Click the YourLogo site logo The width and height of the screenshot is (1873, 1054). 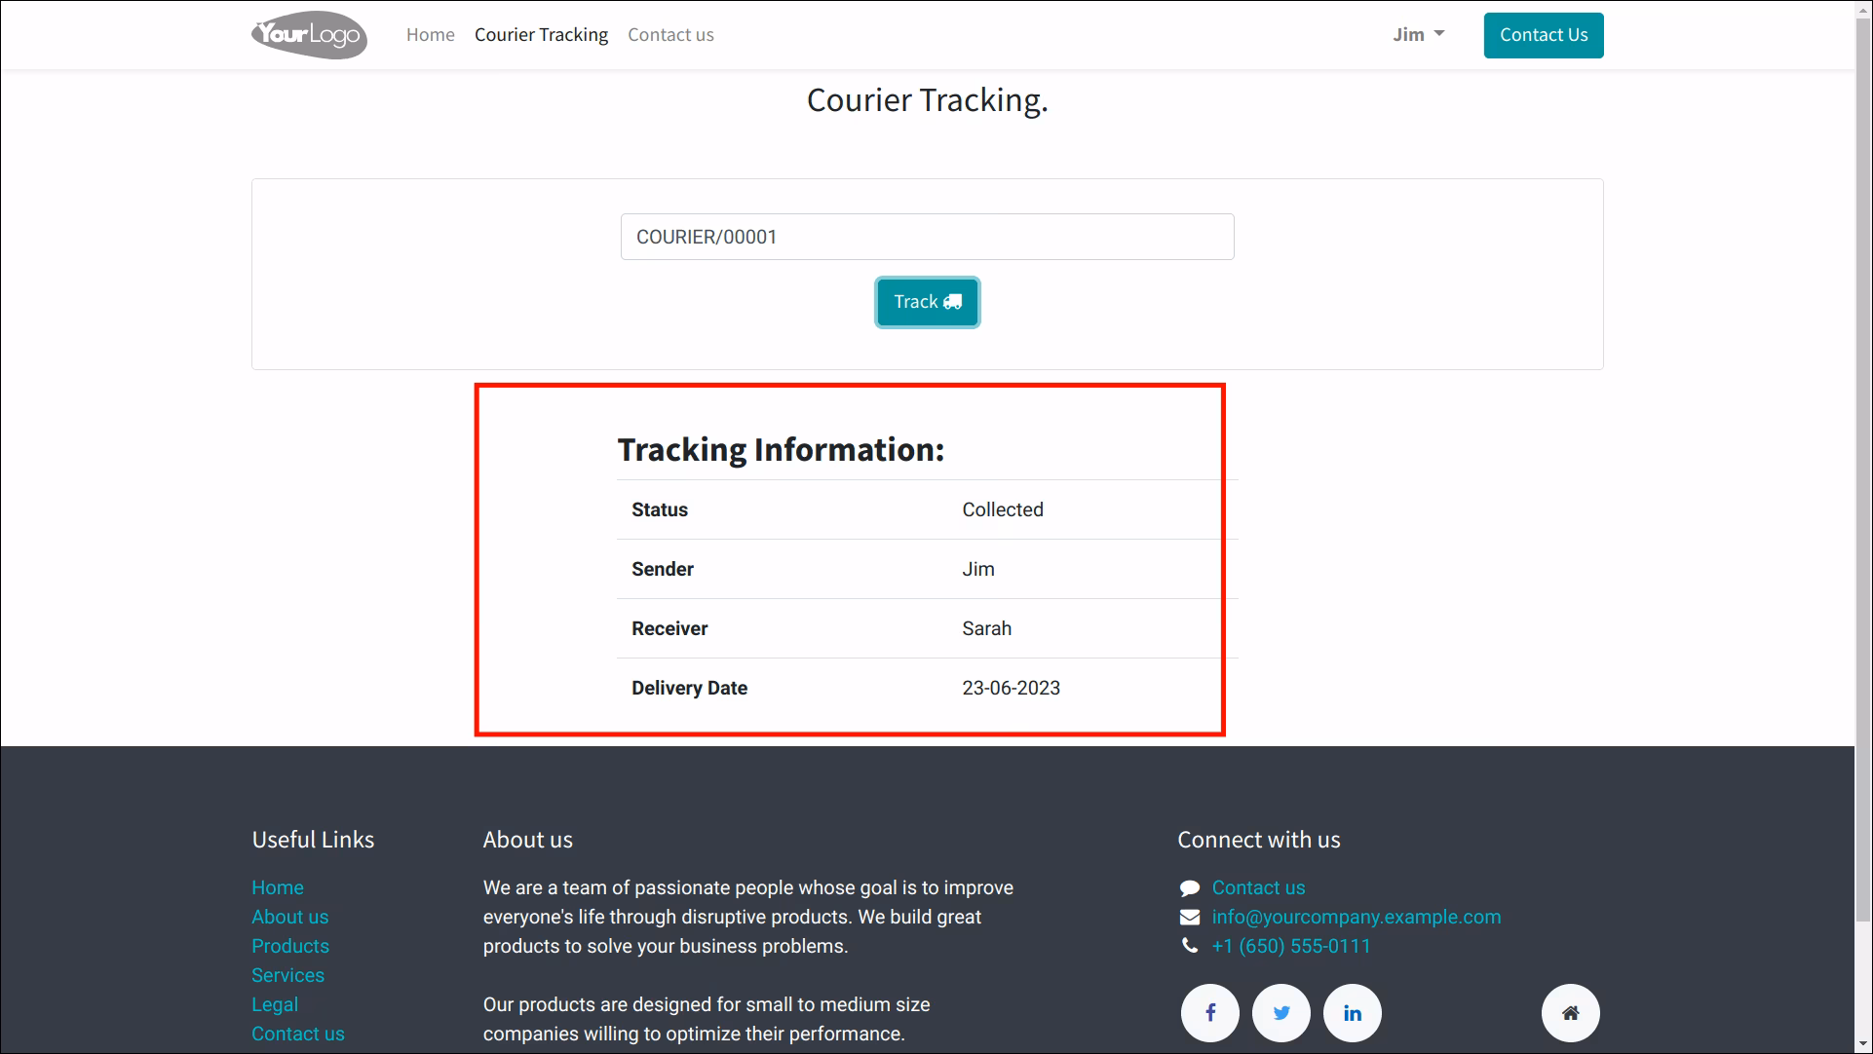click(310, 35)
